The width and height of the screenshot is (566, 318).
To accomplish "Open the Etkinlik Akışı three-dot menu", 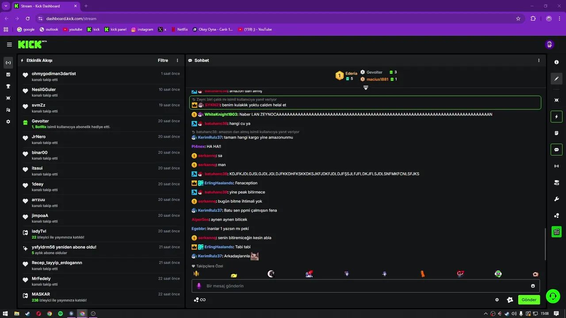I will [177, 61].
